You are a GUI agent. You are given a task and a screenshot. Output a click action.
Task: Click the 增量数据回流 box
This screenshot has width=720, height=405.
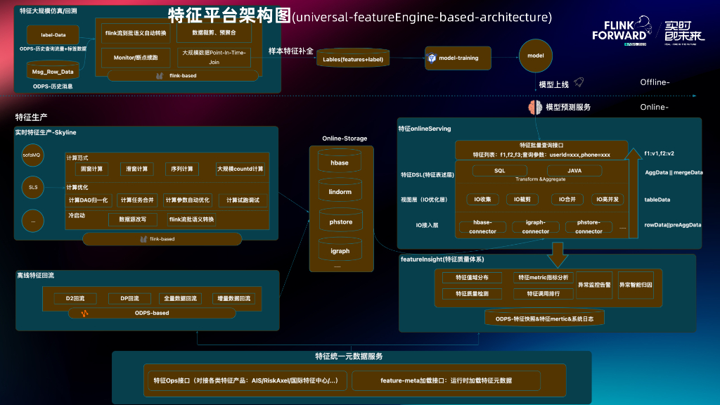[x=234, y=298]
